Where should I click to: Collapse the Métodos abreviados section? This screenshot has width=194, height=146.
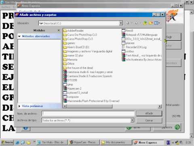coord(19,36)
